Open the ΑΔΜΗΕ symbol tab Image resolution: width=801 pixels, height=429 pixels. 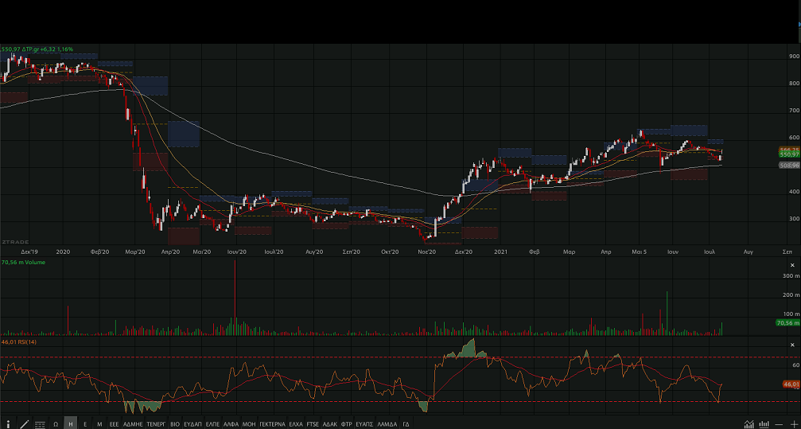pos(133,423)
